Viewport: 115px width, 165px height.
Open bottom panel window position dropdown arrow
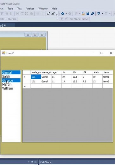click(29, 162)
